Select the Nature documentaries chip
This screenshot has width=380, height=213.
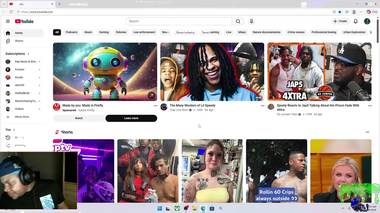click(x=267, y=32)
